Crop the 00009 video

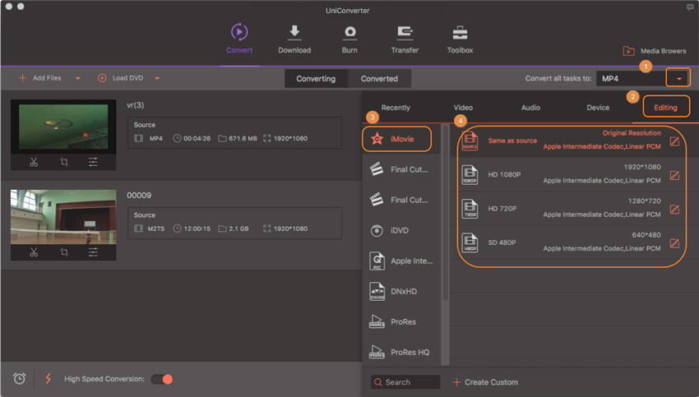coord(64,252)
